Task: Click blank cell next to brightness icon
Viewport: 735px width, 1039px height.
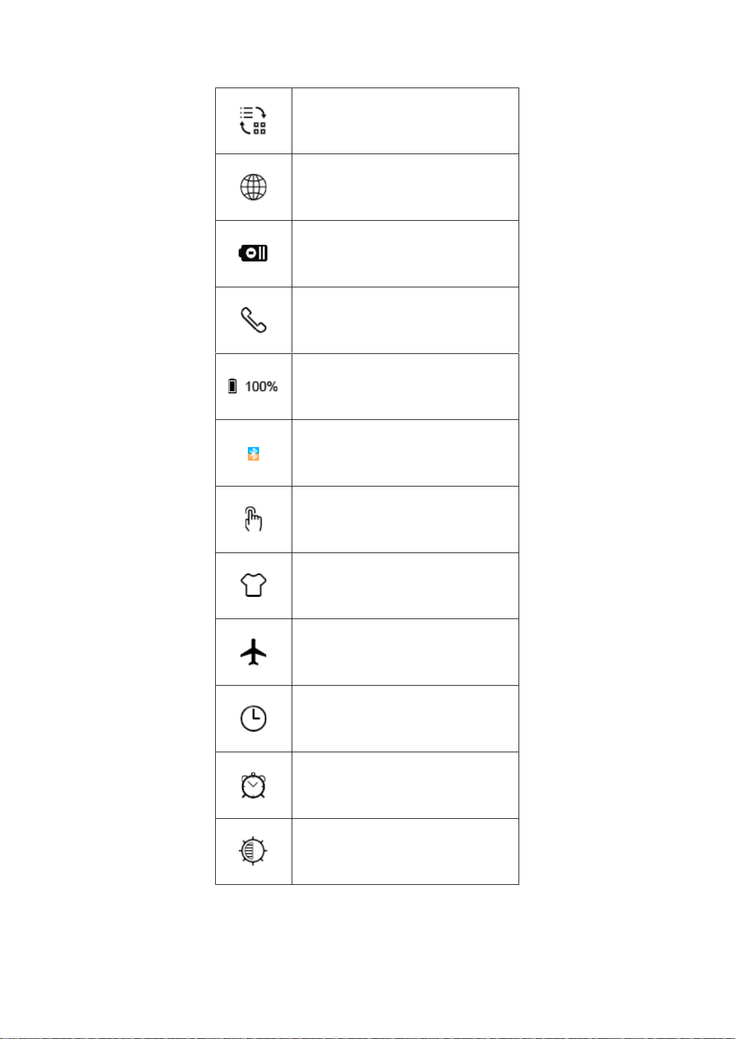Action: click(405, 852)
